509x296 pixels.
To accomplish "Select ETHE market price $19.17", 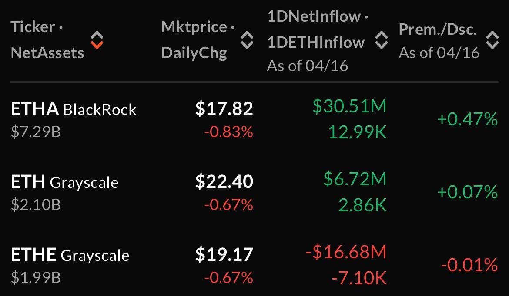I will point(224,254).
